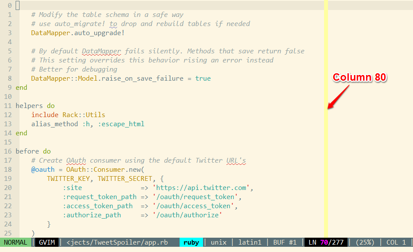This screenshot has width=413, height=252.
Task: Click the red Column 80 annotation label
Action: point(359,78)
